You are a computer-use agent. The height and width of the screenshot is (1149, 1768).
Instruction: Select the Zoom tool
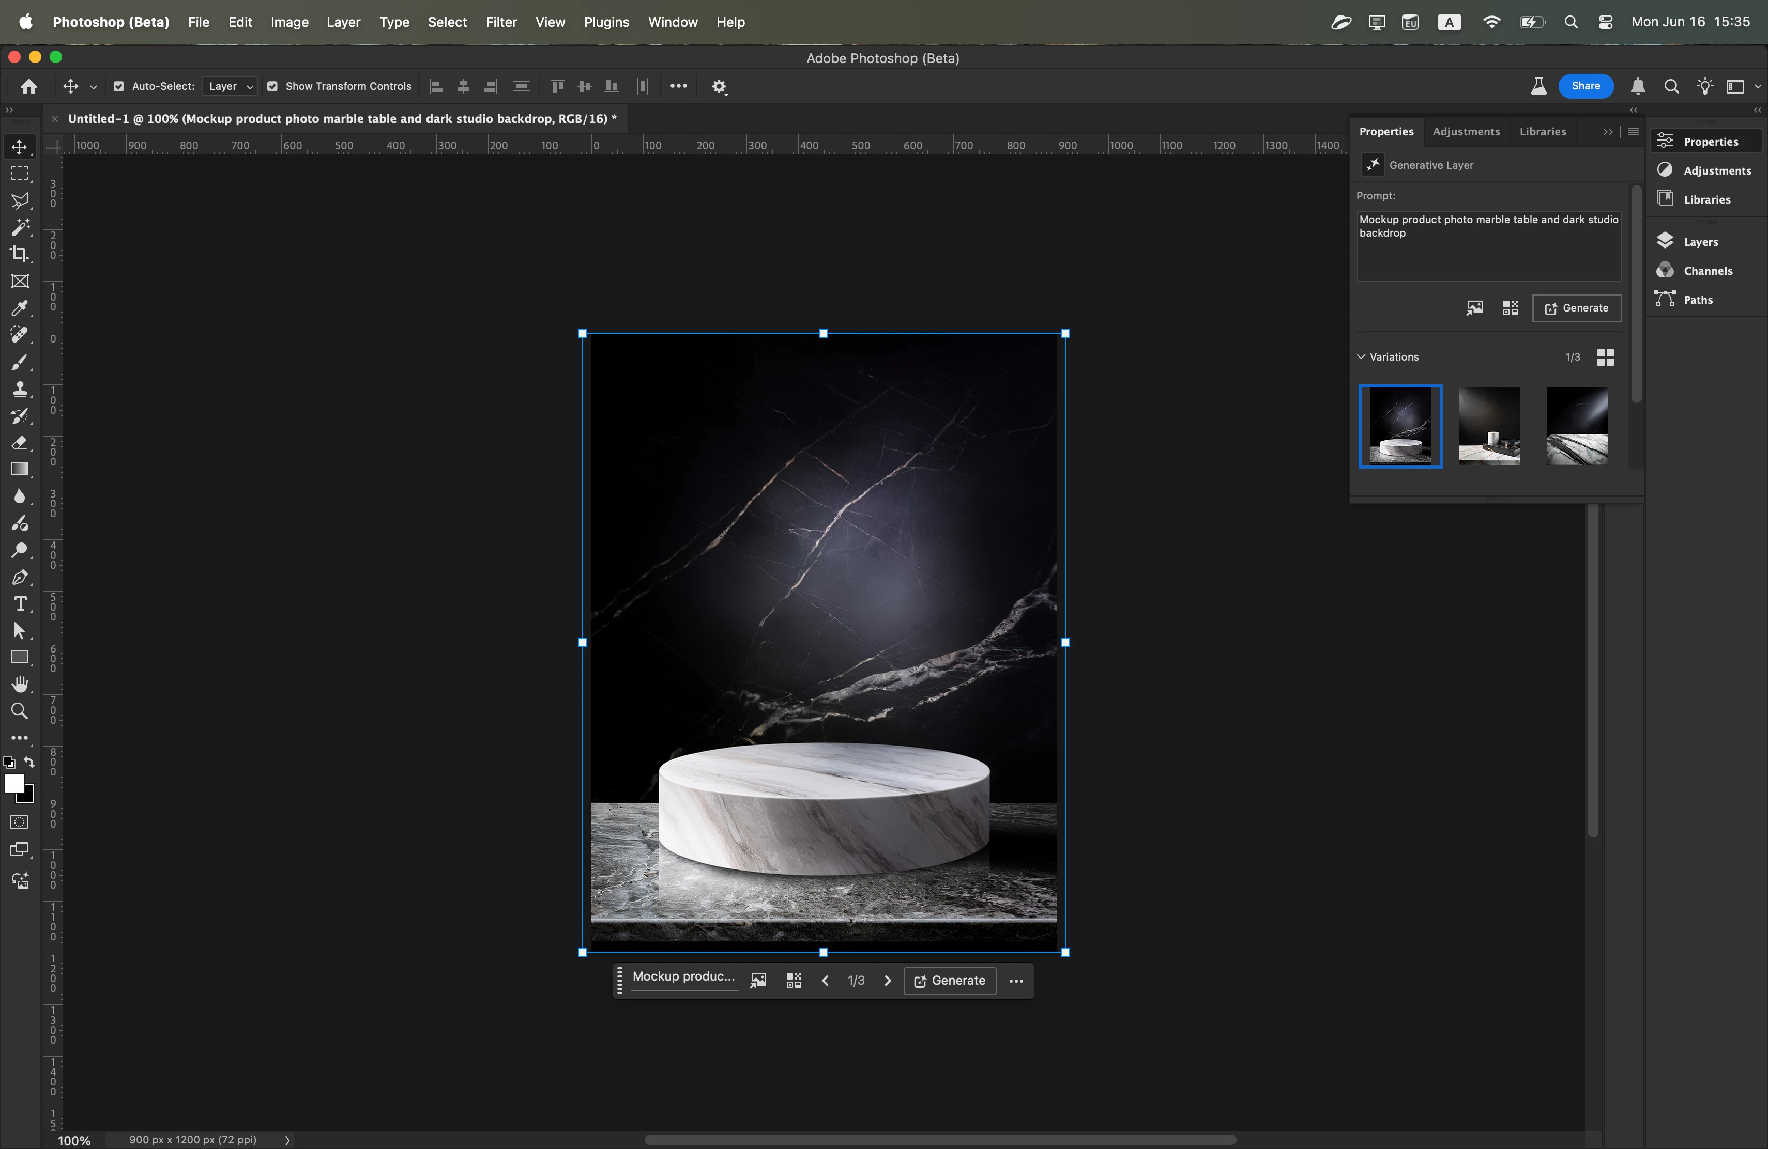[19, 711]
